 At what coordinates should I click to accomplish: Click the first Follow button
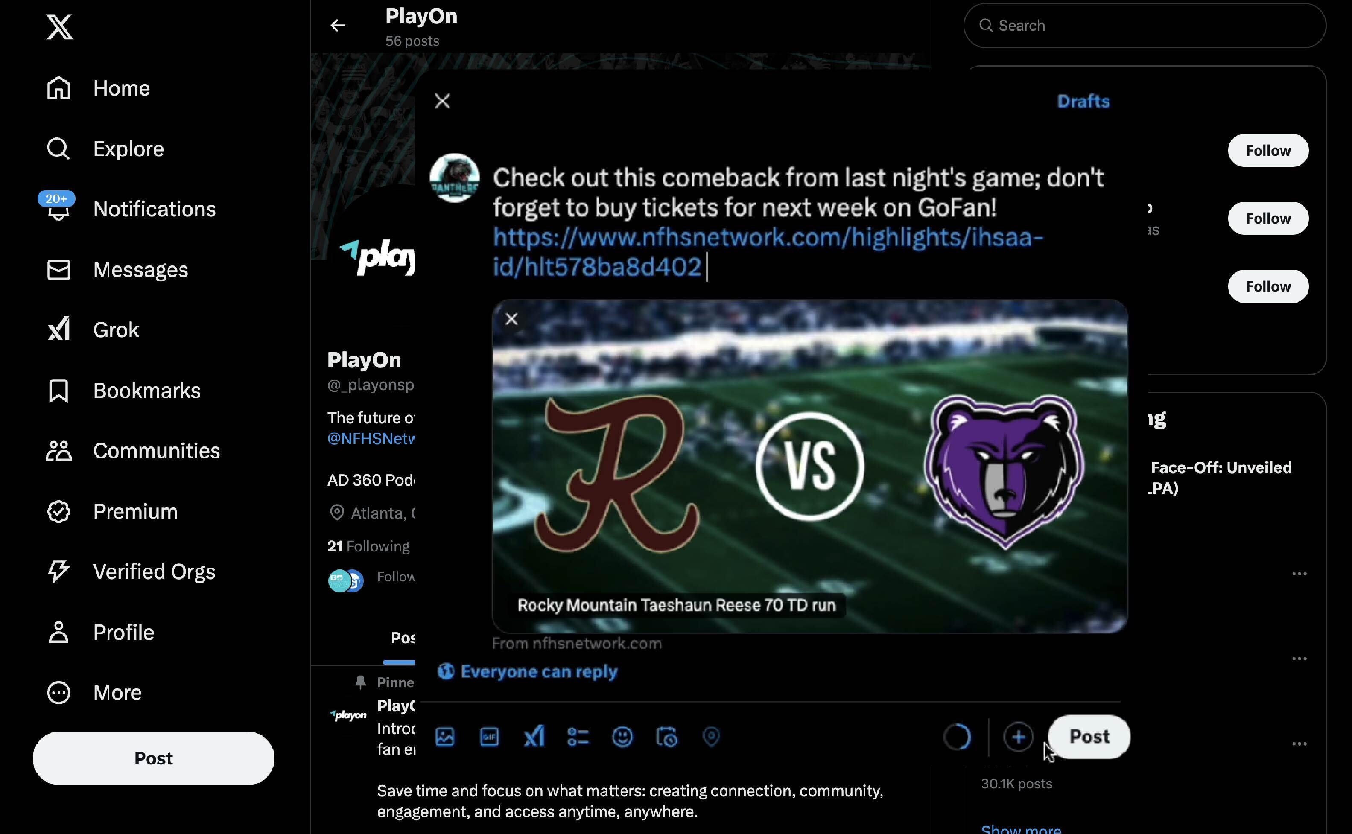tap(1267, 151)
